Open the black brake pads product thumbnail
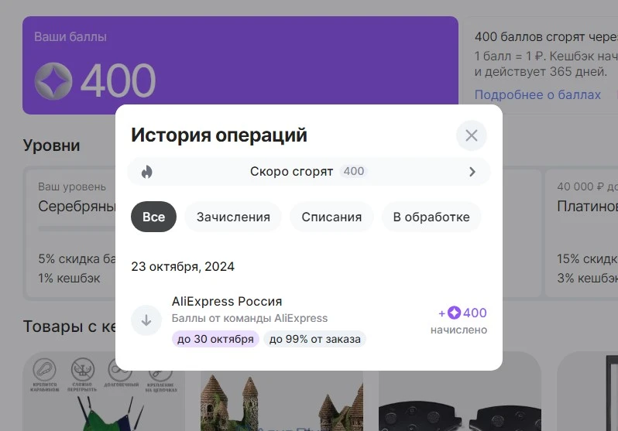618x431 pixels. pos(459,401)
